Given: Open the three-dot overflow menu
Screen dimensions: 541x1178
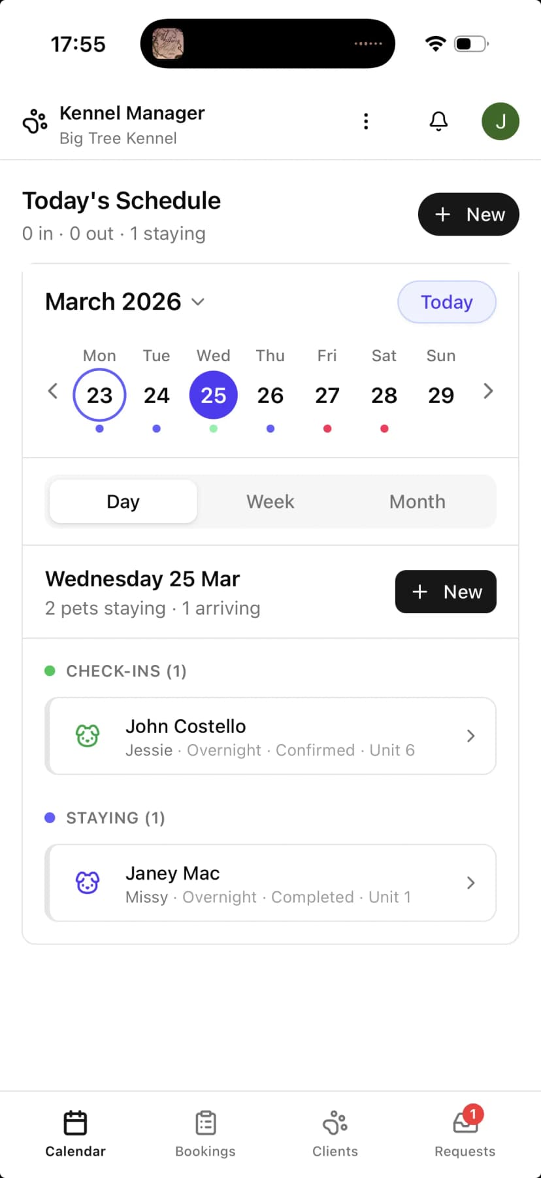Looking at the screenshot, I should coord(366,121).
